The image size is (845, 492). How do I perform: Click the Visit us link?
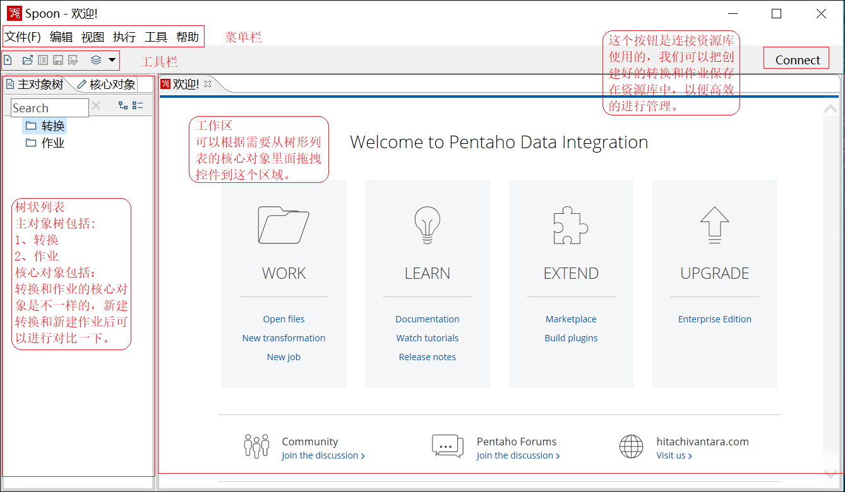674,455
